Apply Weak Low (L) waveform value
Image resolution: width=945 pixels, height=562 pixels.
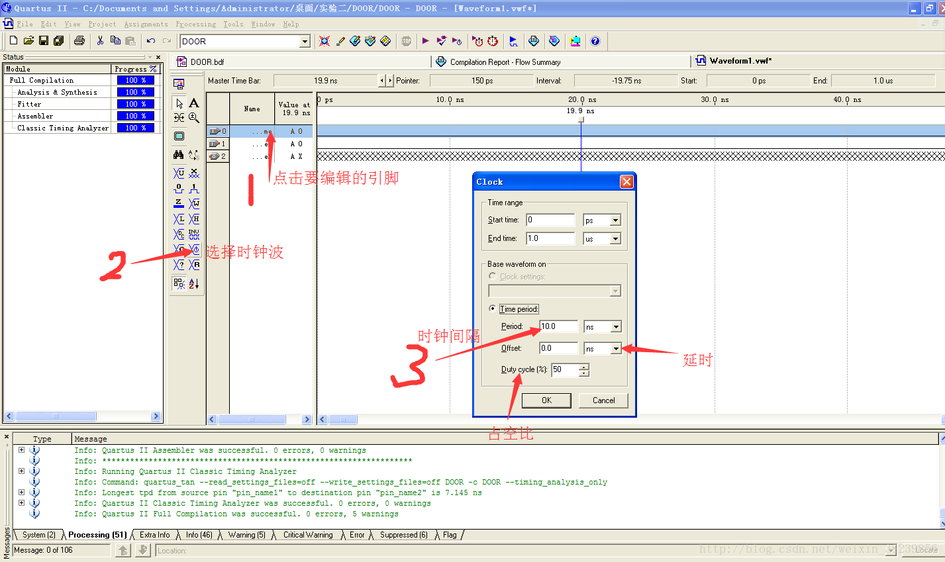[179, 219]
